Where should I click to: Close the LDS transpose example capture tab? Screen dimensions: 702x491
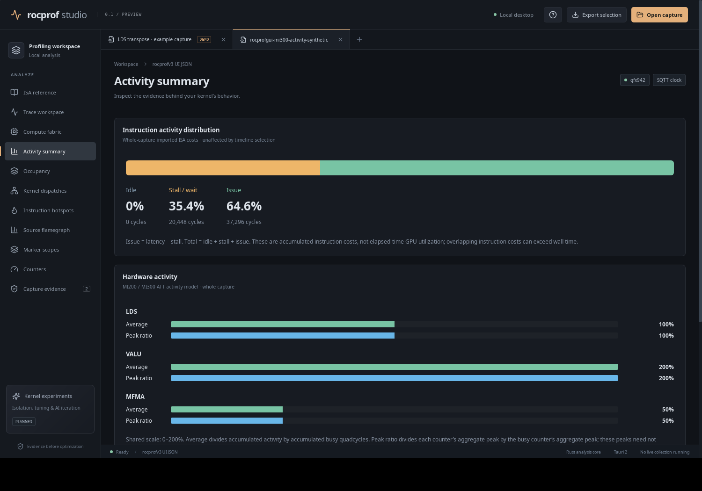(x=223, y=40)
